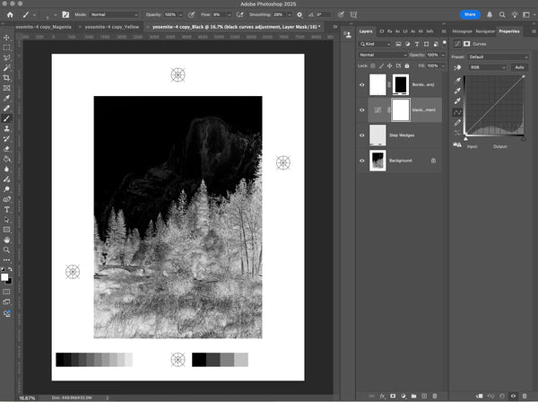
Task: Select the Hand tool
Action: pos(6,240)
